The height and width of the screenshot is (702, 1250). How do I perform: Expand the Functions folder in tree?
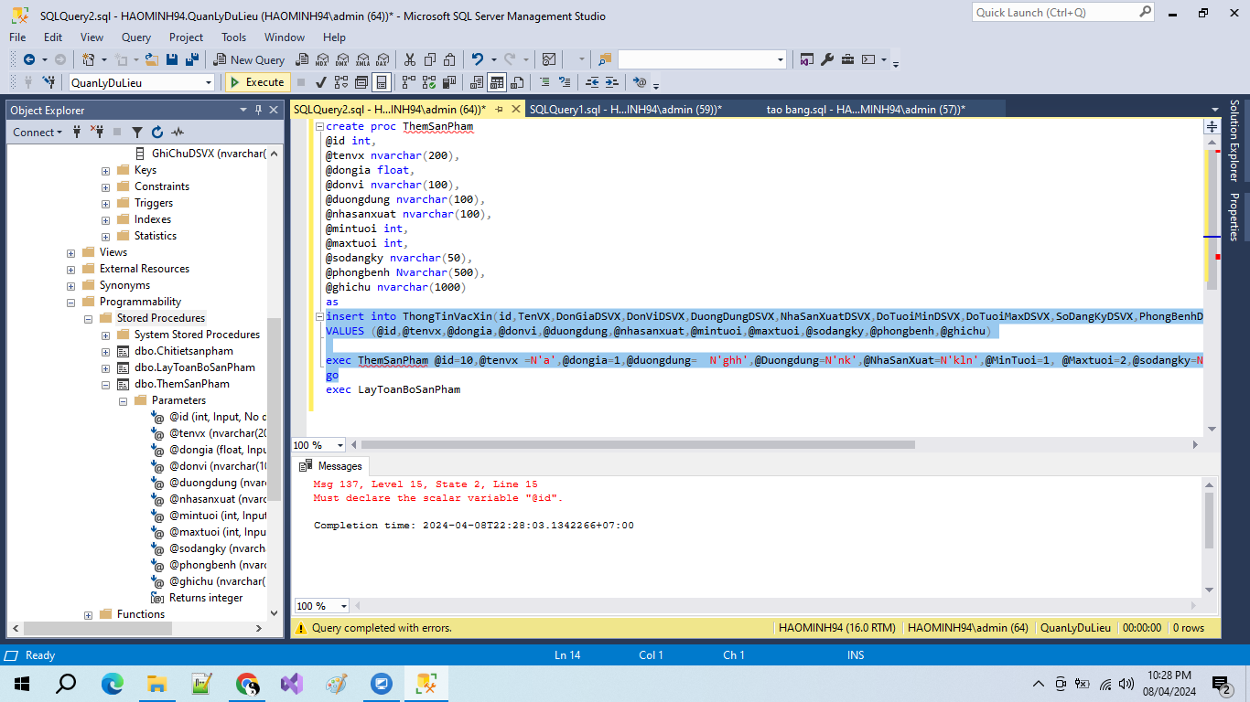(89, 614)
